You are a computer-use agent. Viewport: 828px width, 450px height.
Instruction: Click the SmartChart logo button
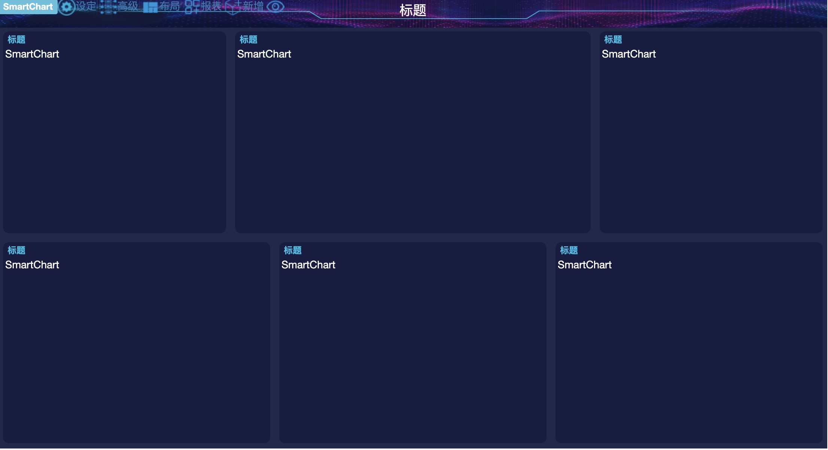point(28,7)
